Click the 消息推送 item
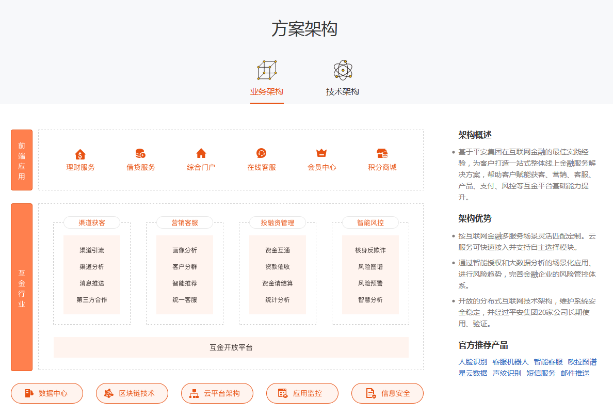 [x=92, y=283]
